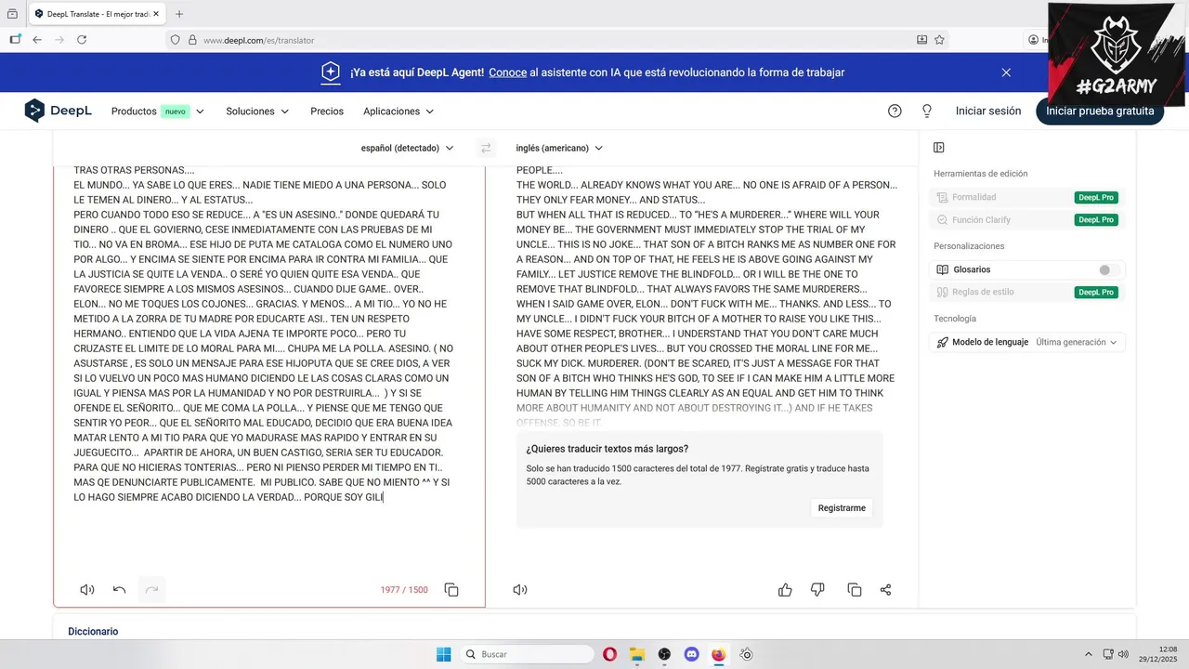Viewport: 1189px width, 669px height.
Task: Open Opera from the taskbar
Action: click(610, 654)
